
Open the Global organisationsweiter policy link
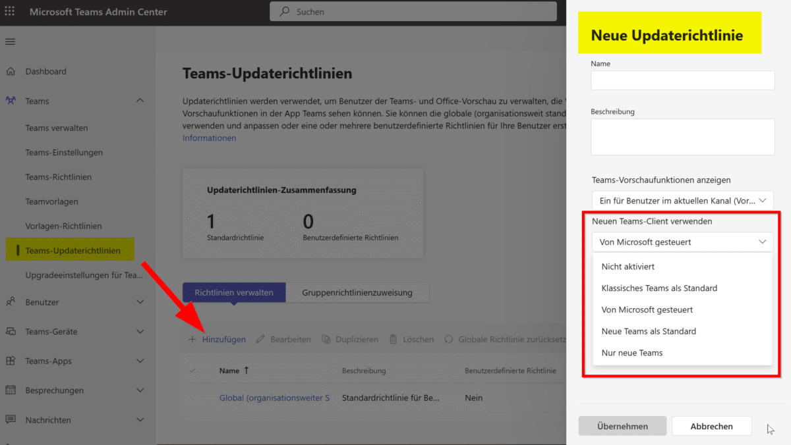tap(274, 398)
